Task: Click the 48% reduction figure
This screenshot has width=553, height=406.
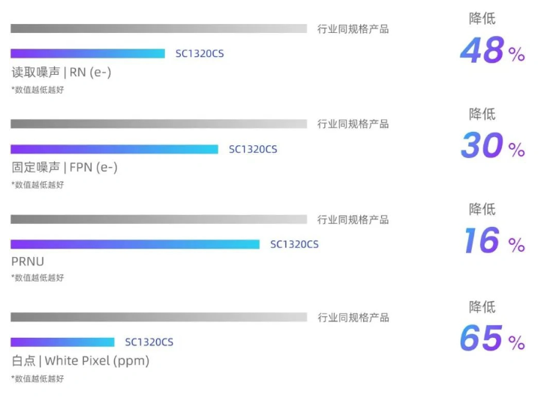Action: (x=491, y=51)
